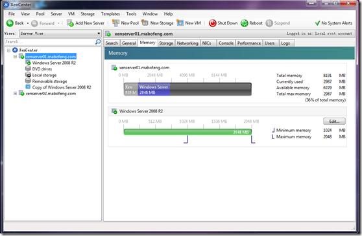Click the VM icon in Windows Server memory panel

pyautogui.click(x=114, y=111)
